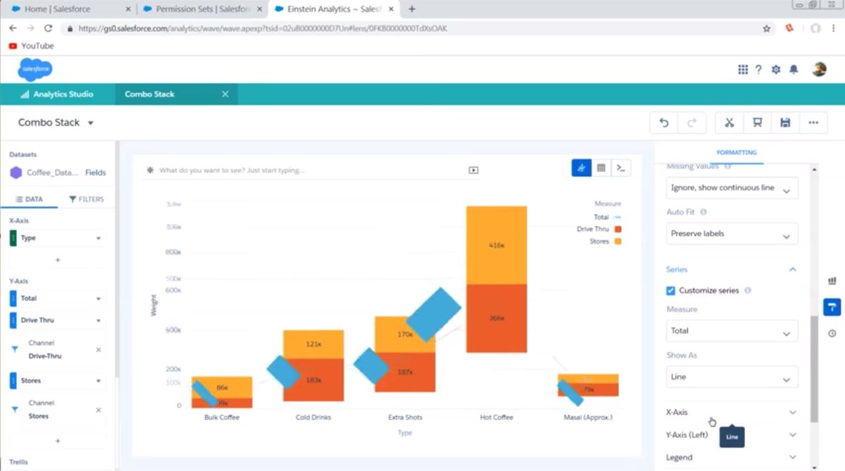Open the setup gear icon
Screen dimensions: 845x471
click(776, 69)
